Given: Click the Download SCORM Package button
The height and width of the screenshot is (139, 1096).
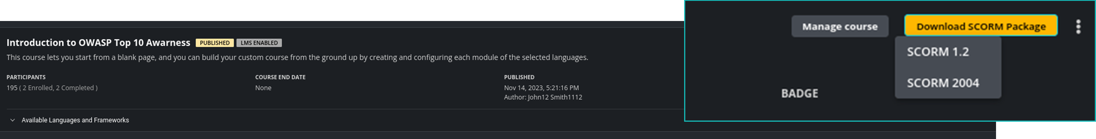Looking at the screenshot, I should click(x=980, y=26).
